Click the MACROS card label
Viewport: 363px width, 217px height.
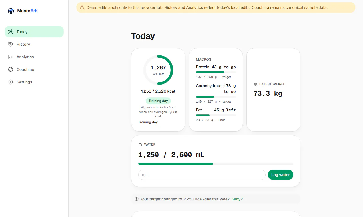[204, 59]
